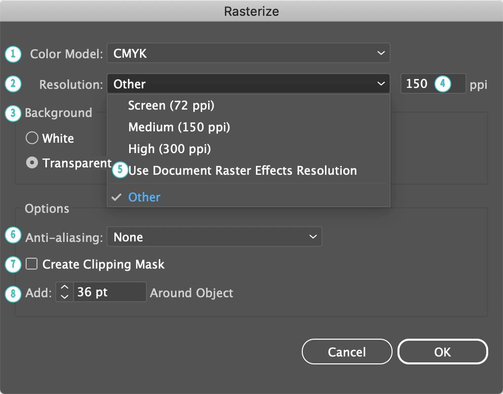The image size is (503, 394).
Task: Click the numbered callout 2 badge
Action: coord(13,84)
